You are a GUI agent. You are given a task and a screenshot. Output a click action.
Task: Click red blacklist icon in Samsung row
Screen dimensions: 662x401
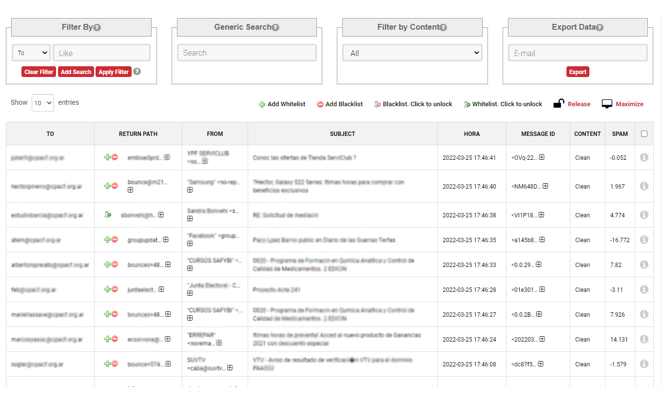(115, 186)
